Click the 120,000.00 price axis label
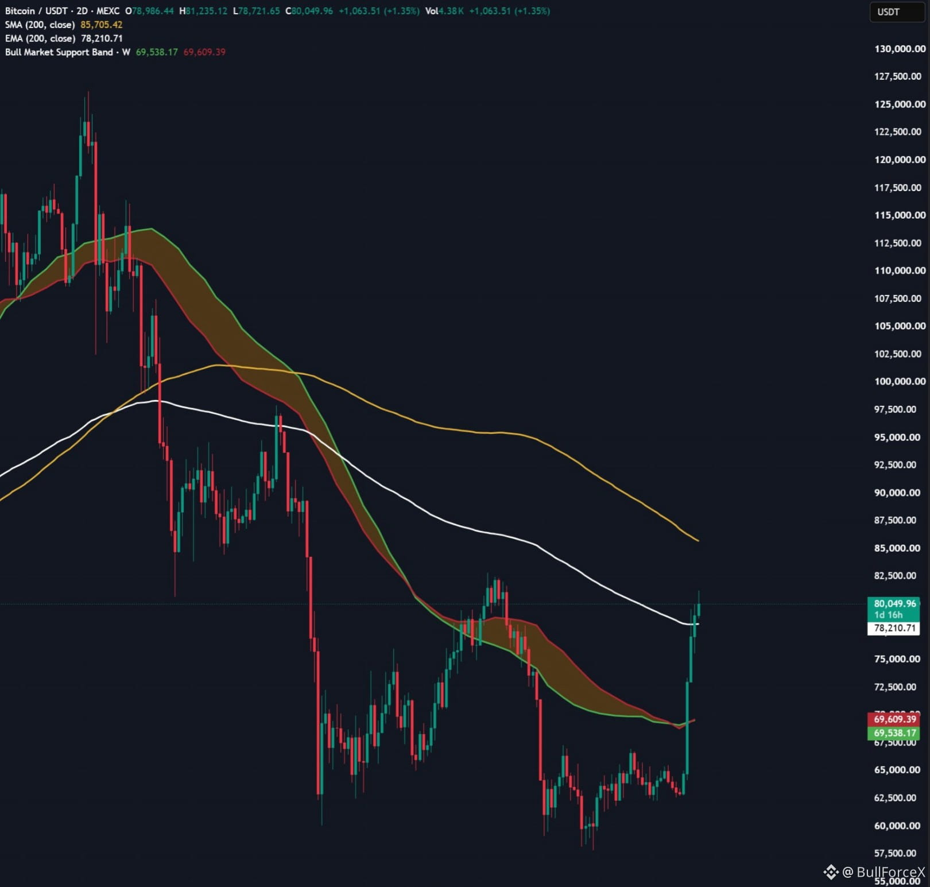This screenshot has height=887, width=930. pos(900,160)
